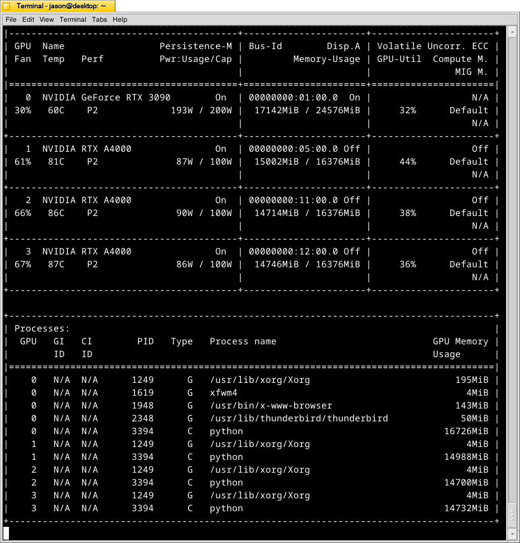The image size is (520, 543).
Task: Open the Help menu
Action: click(x=119, y=19)
